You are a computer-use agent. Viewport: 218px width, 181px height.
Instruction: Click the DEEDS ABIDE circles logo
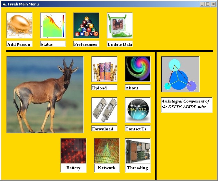tap(180, 74)
